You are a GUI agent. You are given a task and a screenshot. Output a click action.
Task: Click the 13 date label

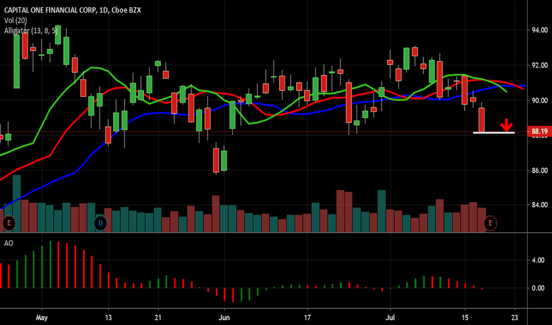(108, 318)
